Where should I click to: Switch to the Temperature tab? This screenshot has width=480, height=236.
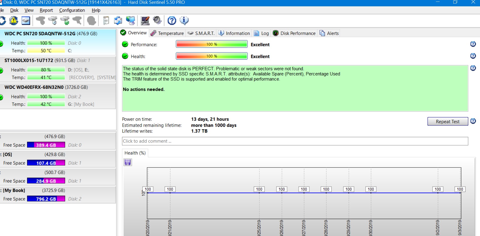click(x=167, y=33)
